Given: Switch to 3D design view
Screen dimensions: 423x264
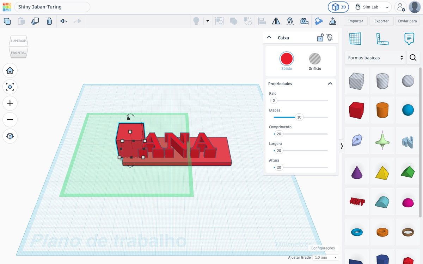Looking at the screenshot, I should (338, 7).
